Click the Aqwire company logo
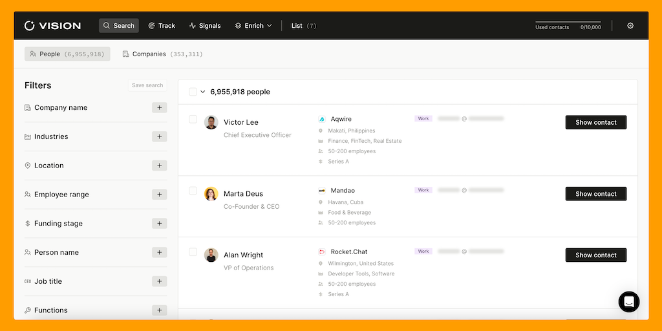This screenshot has width=662, height=331. [321, 120]
